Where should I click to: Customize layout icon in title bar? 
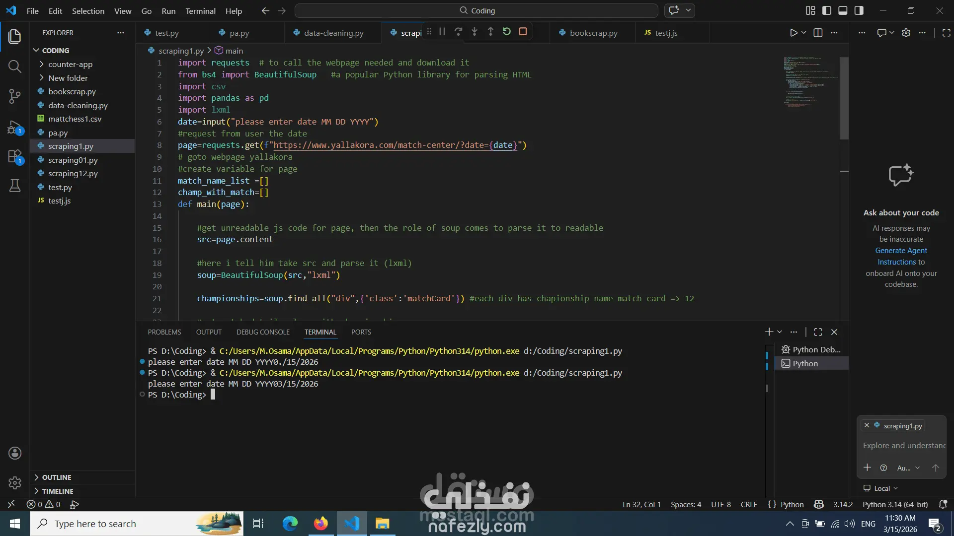810,10
